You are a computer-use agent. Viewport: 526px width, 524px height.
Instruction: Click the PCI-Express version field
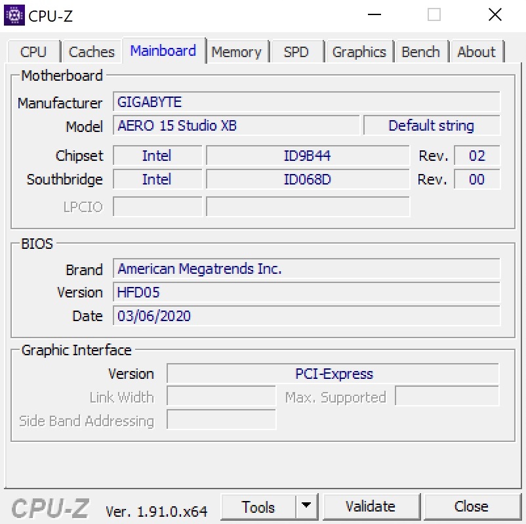click(333, 374)
